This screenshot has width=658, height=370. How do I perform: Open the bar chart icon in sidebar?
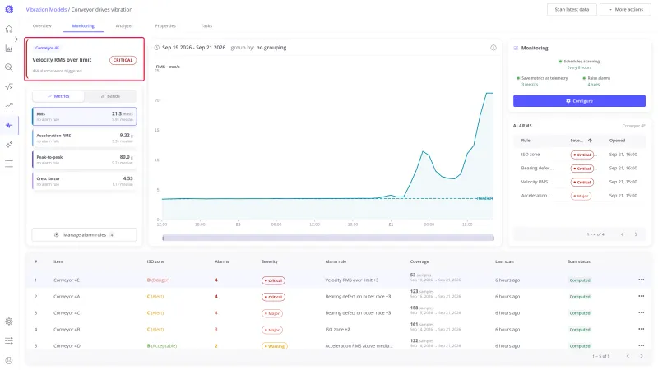9,49
